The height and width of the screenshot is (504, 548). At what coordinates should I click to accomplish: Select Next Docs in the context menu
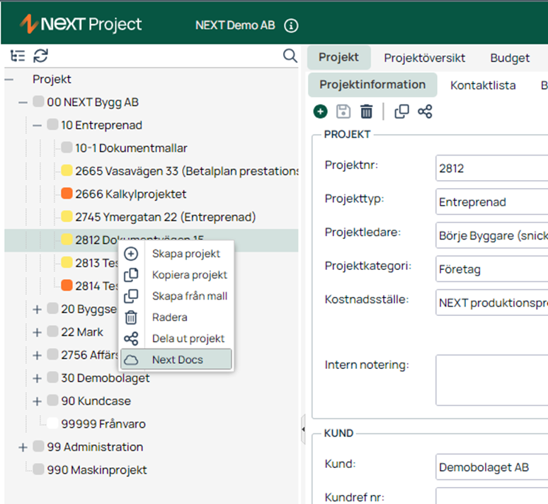(176, 359)
